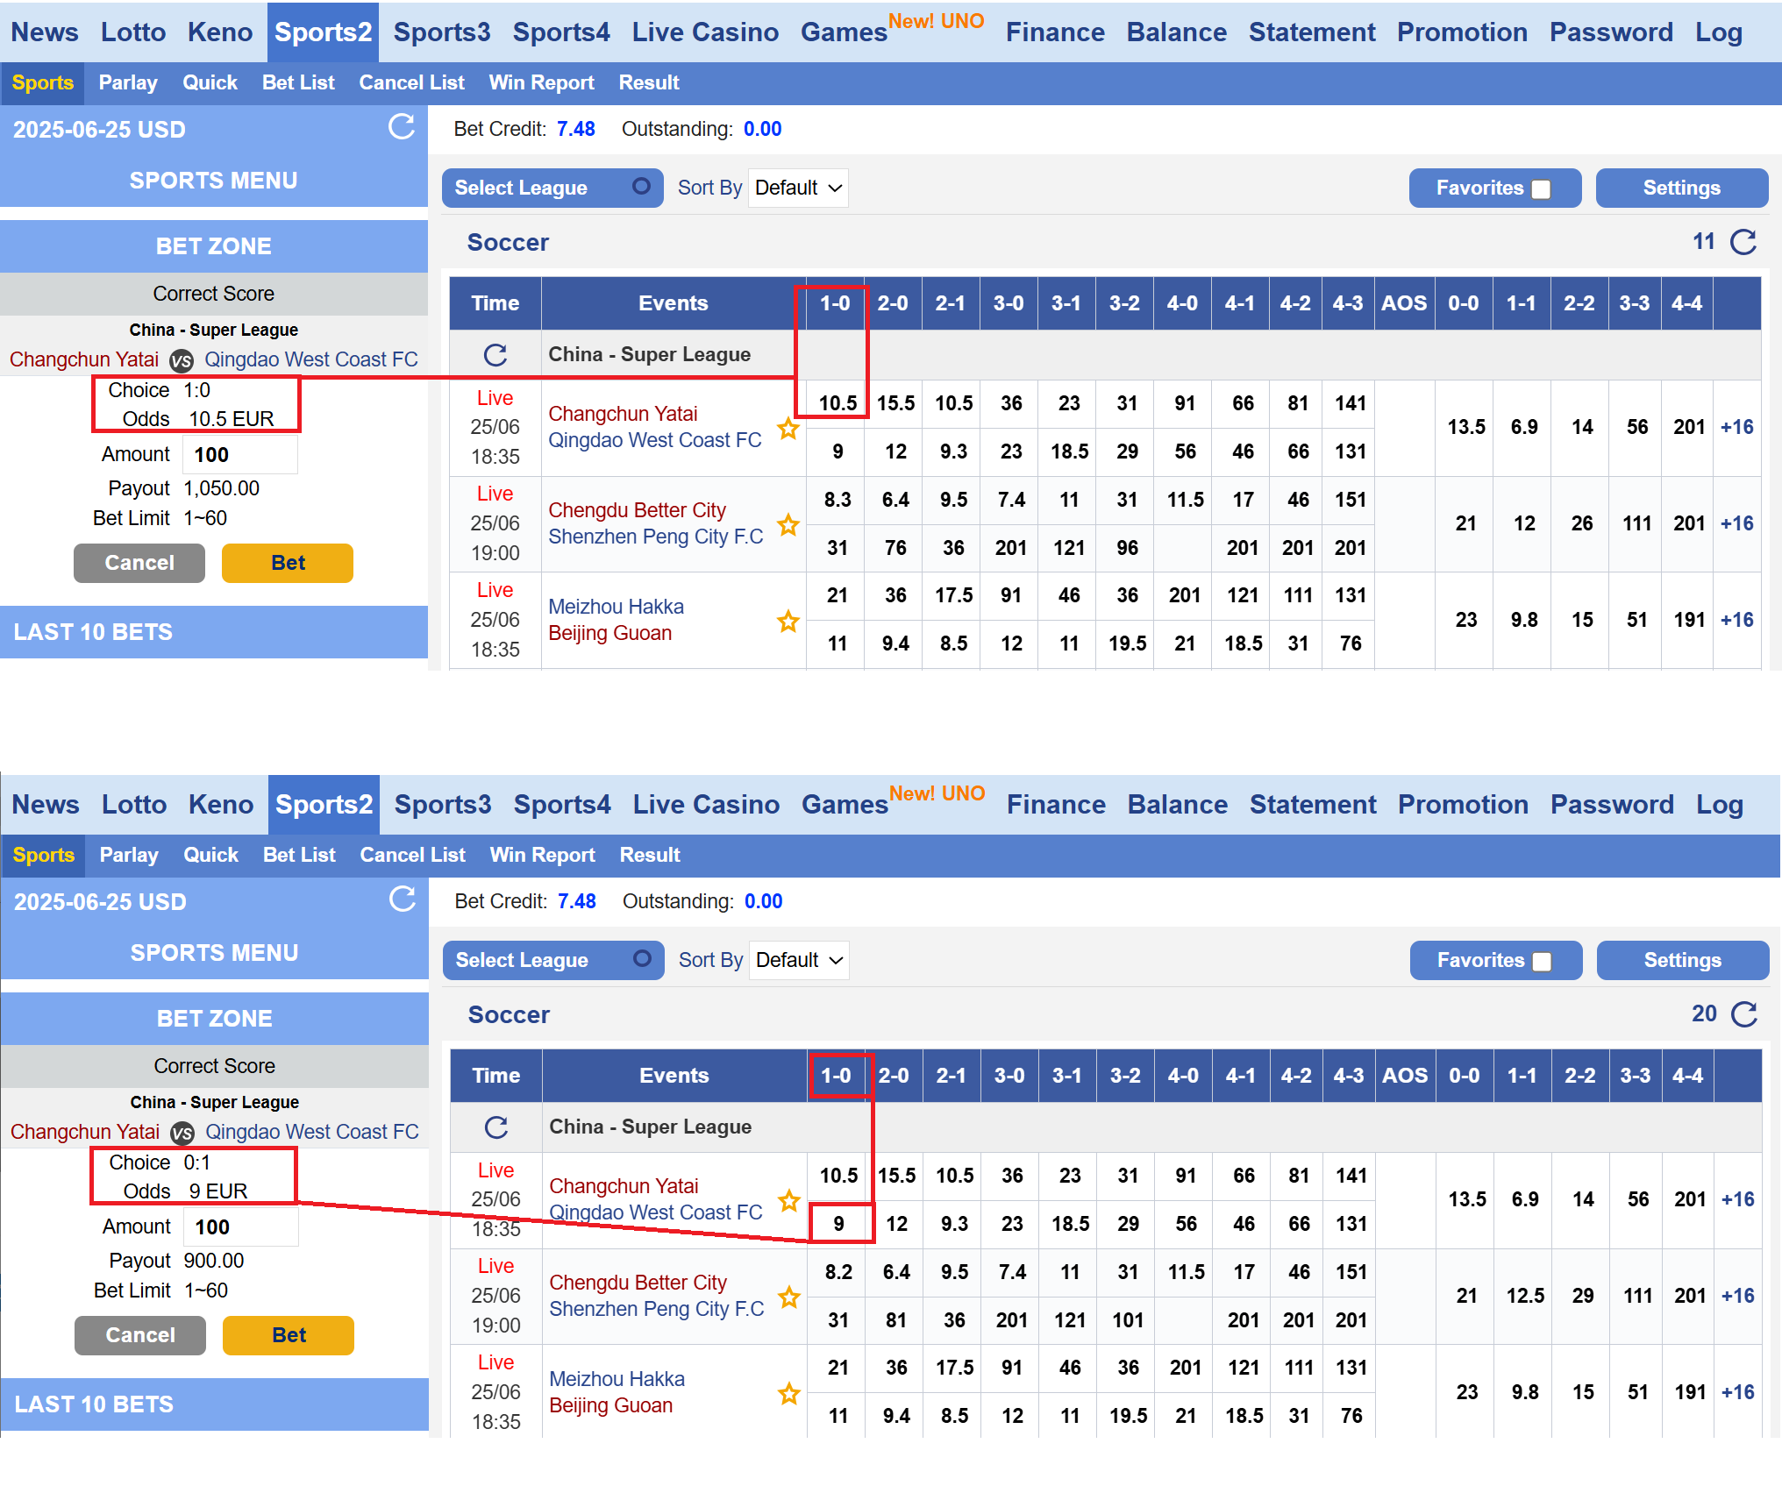This screenshot has height=1493, width=1782.
Task: Click Cancel button in bottom bet zone
Action: tap(140, 1335)
